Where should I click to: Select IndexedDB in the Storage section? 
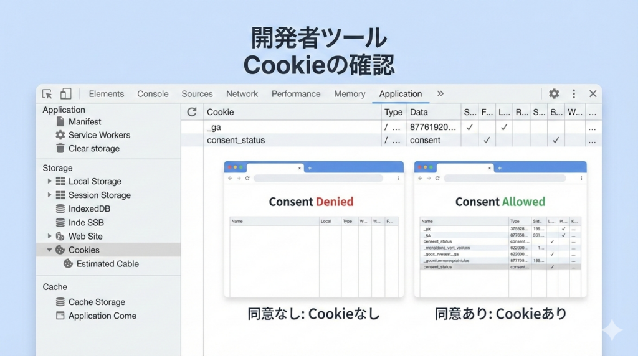(89, 208)
